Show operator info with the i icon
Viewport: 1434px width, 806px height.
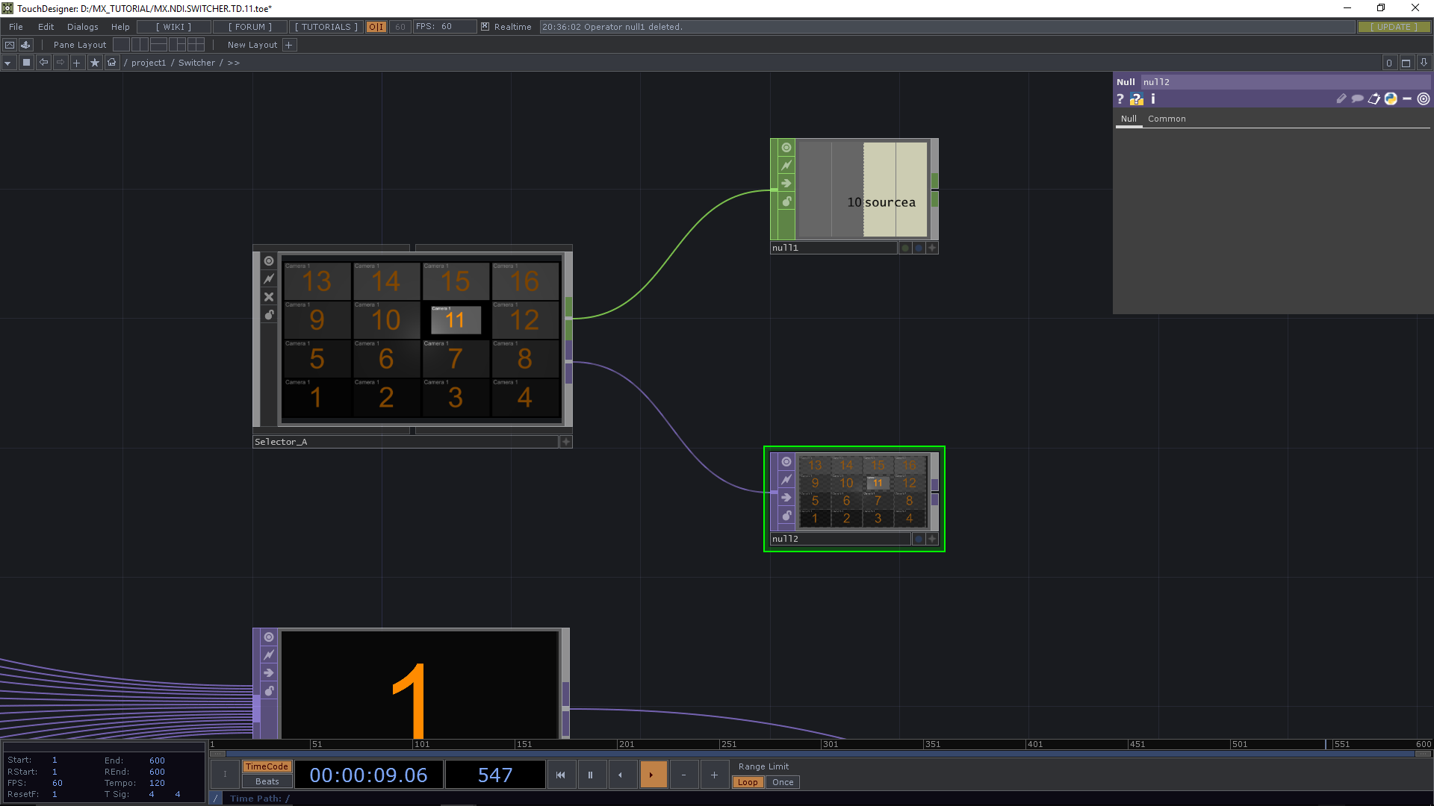[x=1153, y=99]
